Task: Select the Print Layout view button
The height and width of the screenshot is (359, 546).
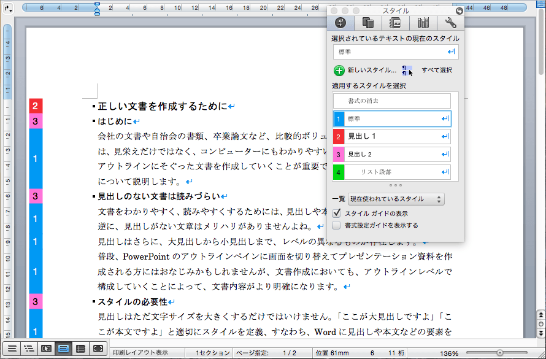Action: pyautogui.click(x=63, y=349)
